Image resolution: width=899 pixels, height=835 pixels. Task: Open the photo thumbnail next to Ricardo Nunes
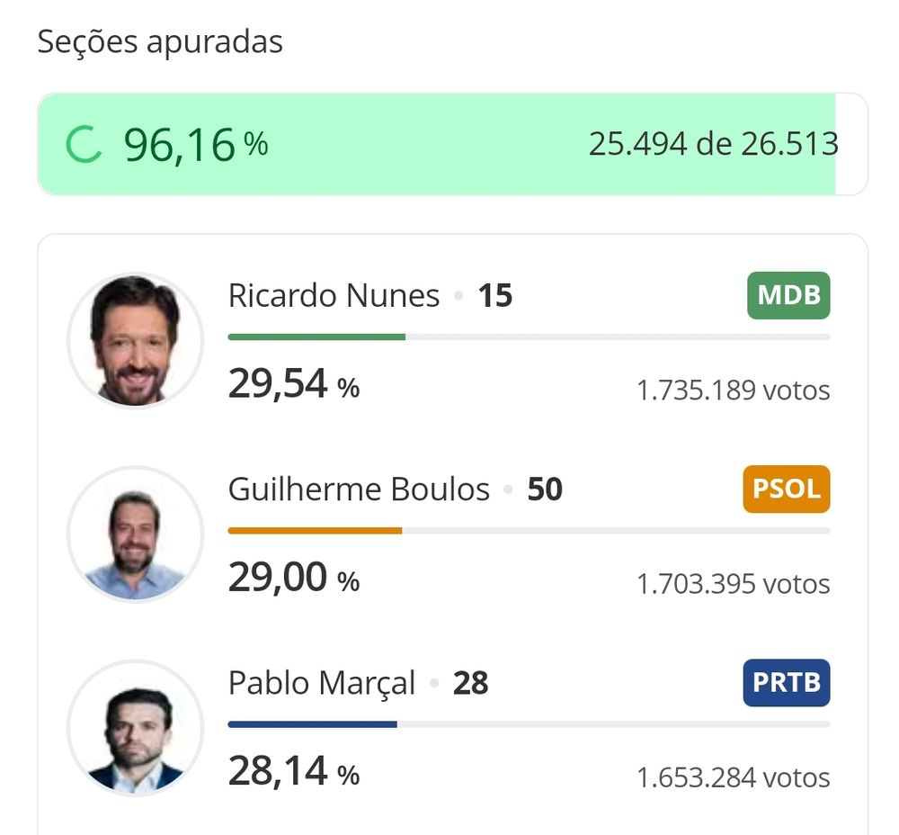[136, 340]
